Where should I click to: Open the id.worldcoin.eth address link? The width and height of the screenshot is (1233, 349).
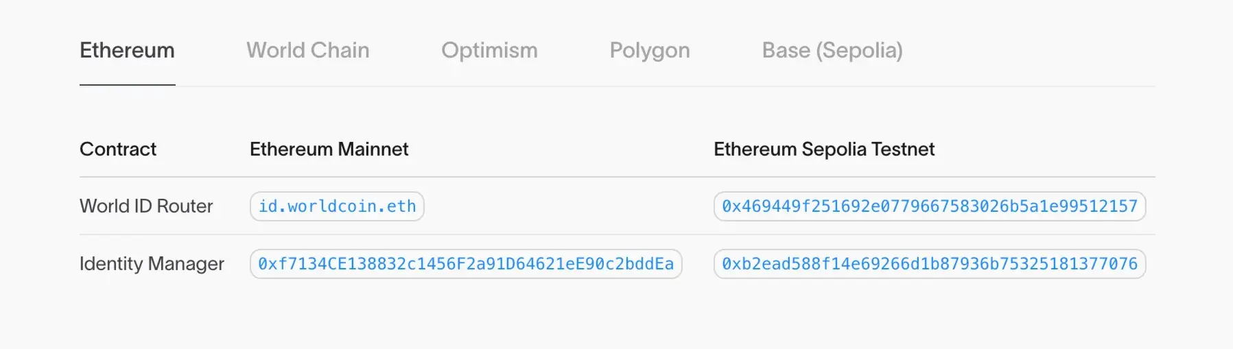pyautogui.click(x=337, y=206)
